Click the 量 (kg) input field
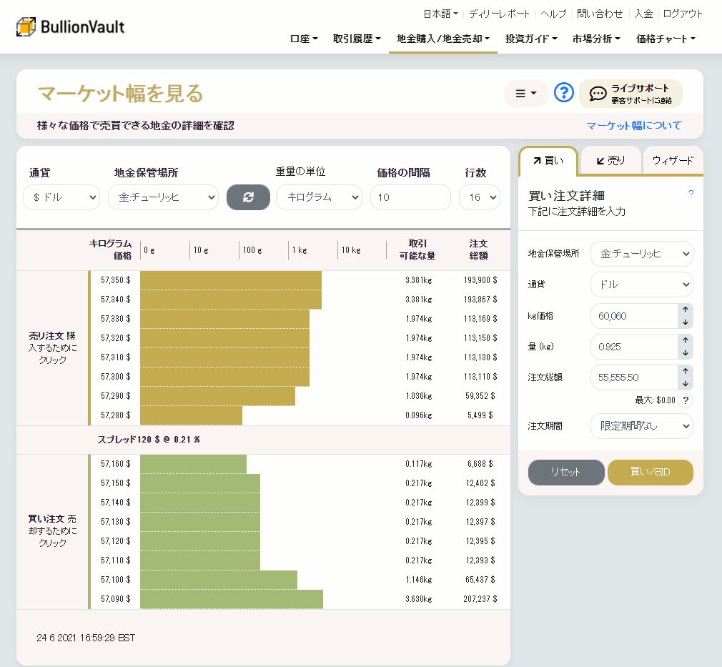The image size is (722, 667). tap(634, 347)
